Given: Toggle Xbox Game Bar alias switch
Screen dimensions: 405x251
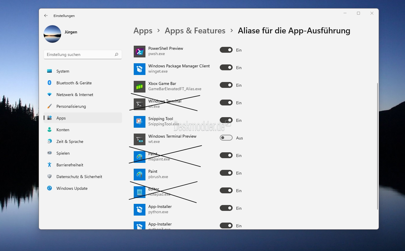Looking at the screenshot, I should pyautogui.click(x=226, y=85).
